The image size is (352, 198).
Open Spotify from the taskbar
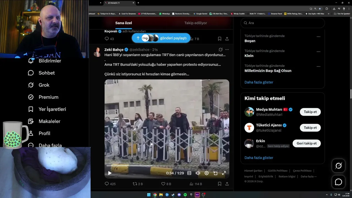click(x=185, y=195)
